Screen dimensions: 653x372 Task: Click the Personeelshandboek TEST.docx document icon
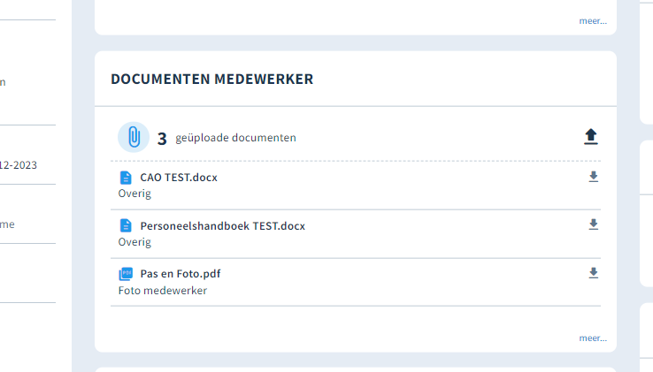126,226
